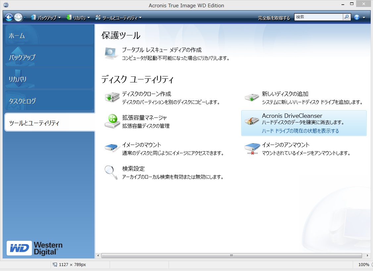Open the バックアップ toolbar menu

(46, 18)
